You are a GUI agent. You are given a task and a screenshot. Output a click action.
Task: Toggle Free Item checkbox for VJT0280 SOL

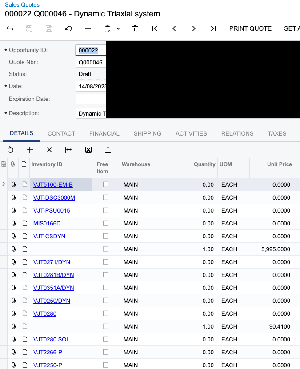106,339
